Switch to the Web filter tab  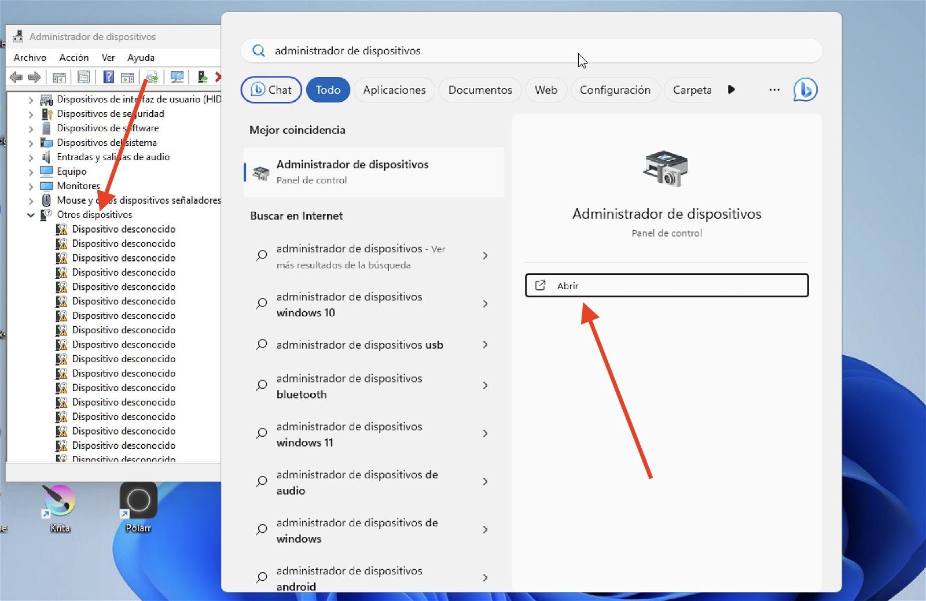[546, 90]
